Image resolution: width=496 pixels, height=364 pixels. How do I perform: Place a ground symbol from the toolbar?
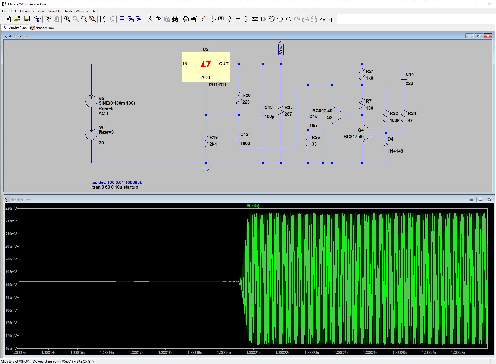(x=213, y=19)
